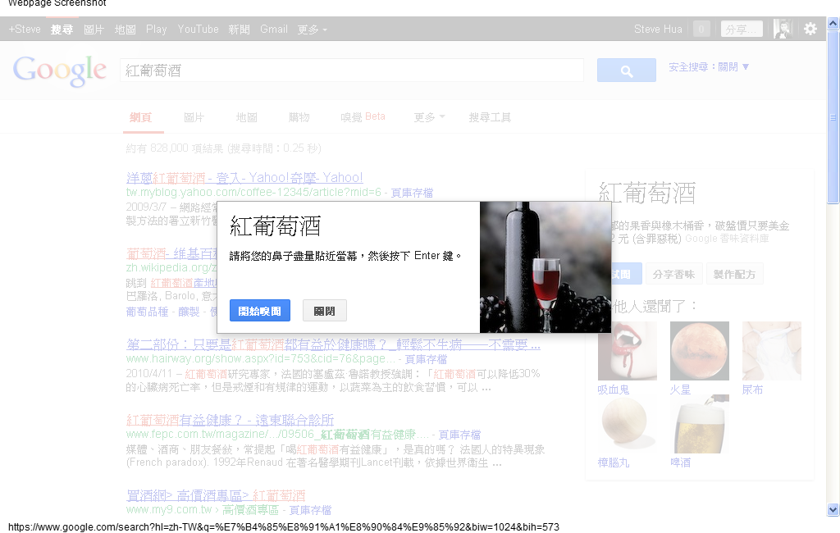
Task: Open the notification count box
Action: tap(701, 29)
